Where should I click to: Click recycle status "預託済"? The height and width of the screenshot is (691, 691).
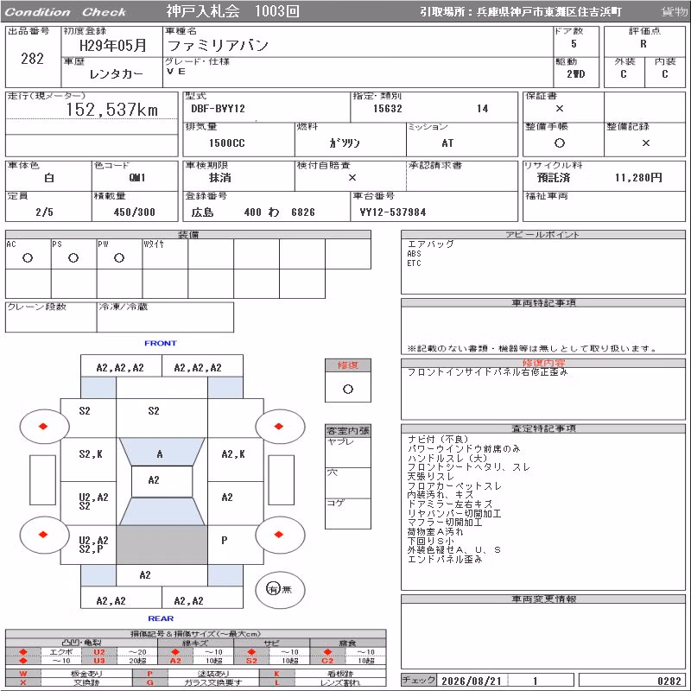click(x=554, y=178)
